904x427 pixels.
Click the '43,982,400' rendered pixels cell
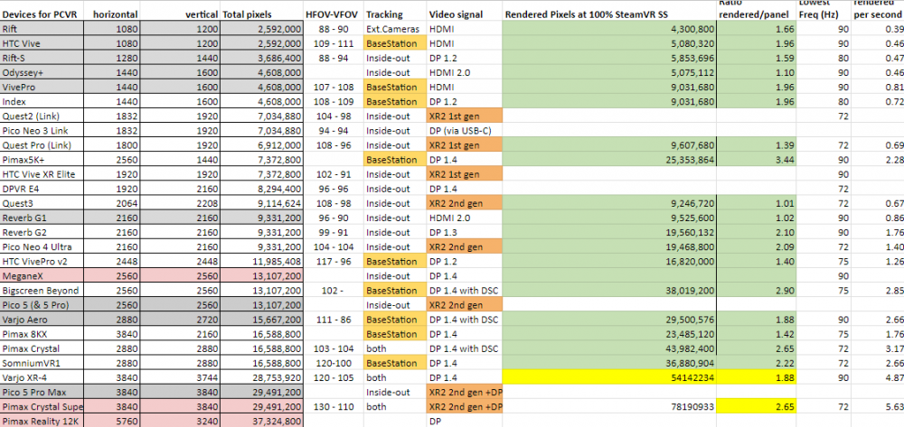[x=609, y=348]
